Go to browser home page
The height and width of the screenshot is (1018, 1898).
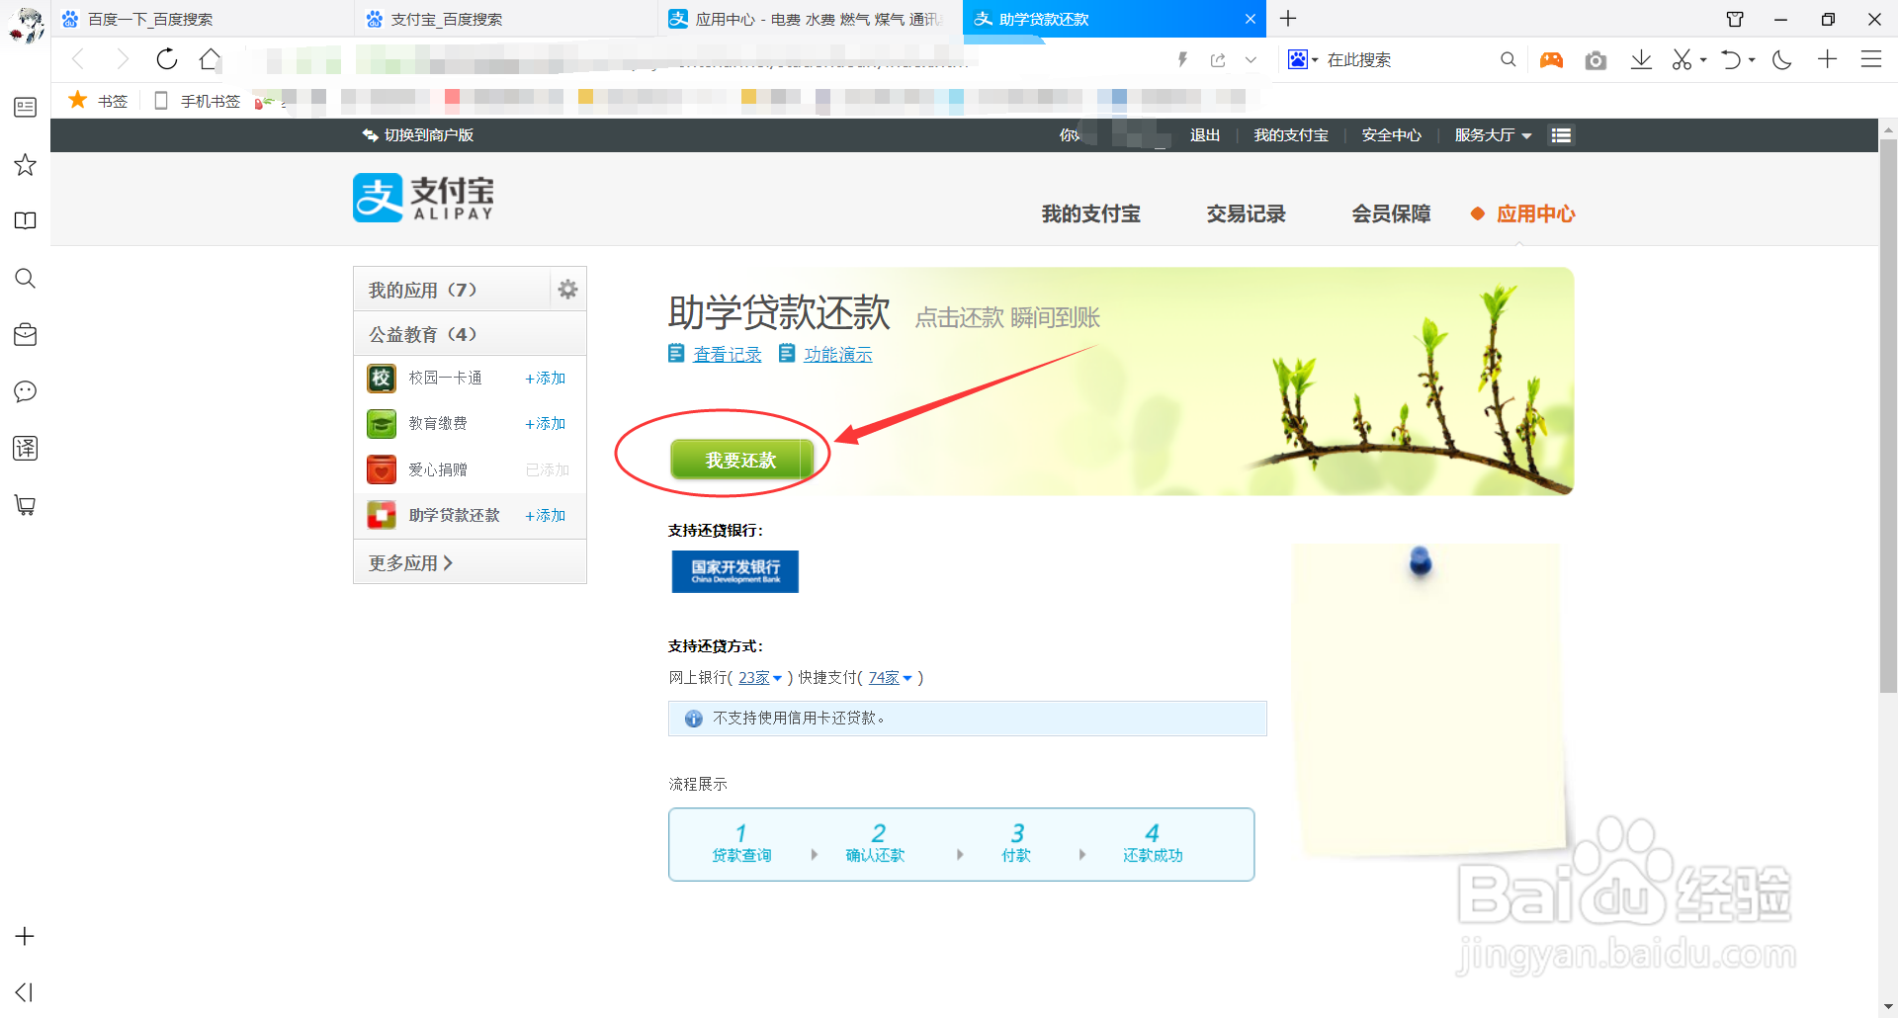point(210,59)
